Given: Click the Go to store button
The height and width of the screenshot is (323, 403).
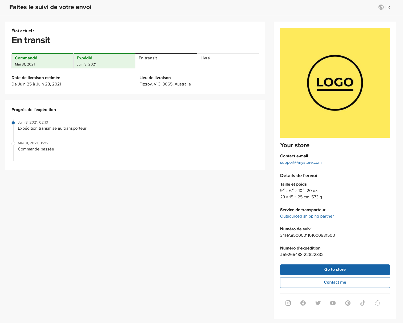Looking at the screenshot, I should [x=335, y=269].
